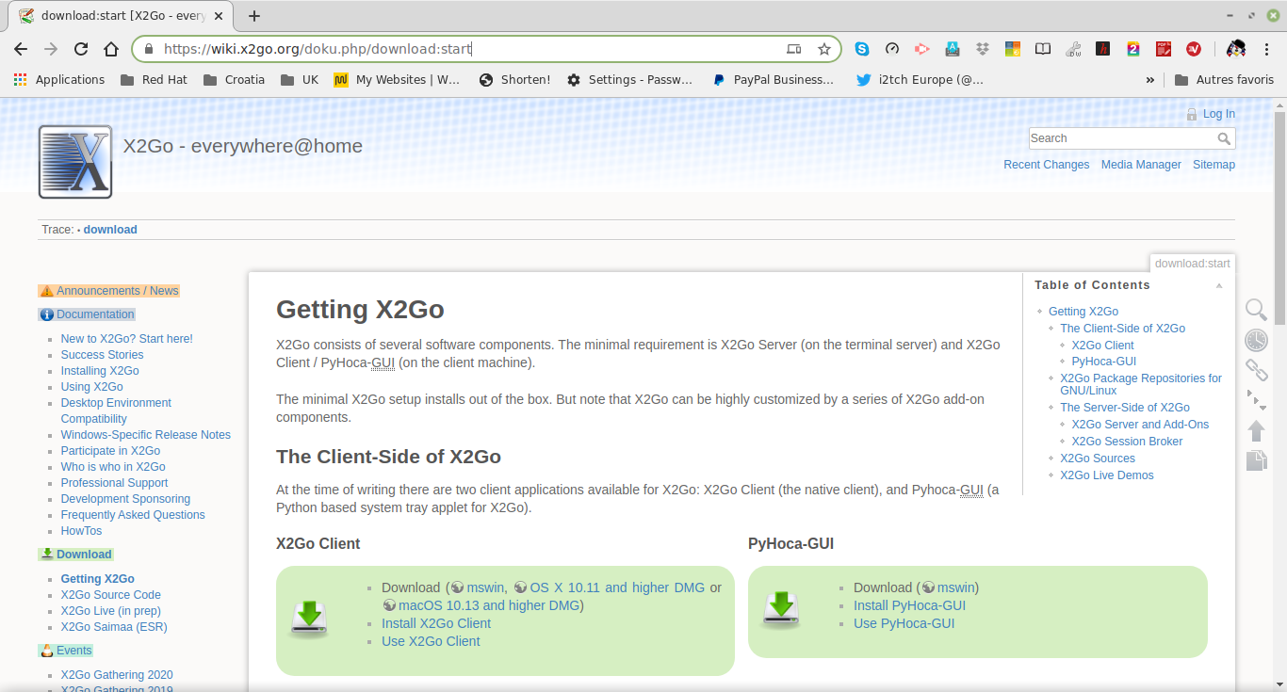This screenshot has width=1287, height=692.
Task: Bookmark this page with the star icon
Action: [x=824, y=49]
